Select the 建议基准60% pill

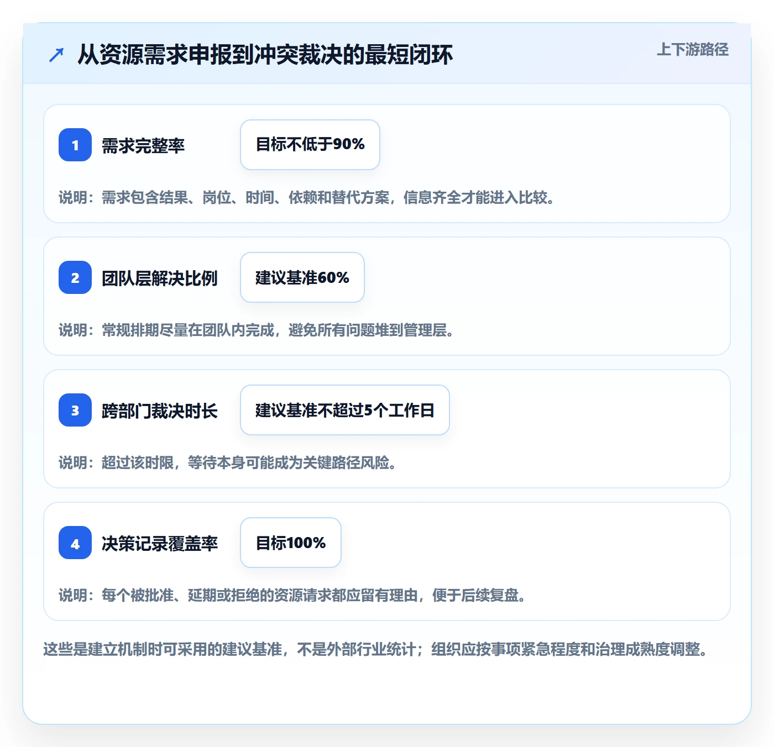point(302,277)
